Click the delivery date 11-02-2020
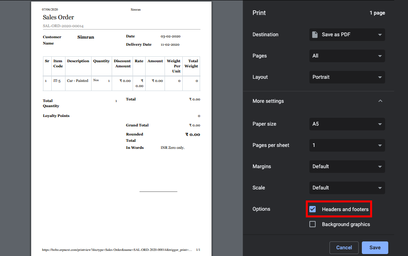The height and width of the screenshot is (256, 408). (170, 45)
